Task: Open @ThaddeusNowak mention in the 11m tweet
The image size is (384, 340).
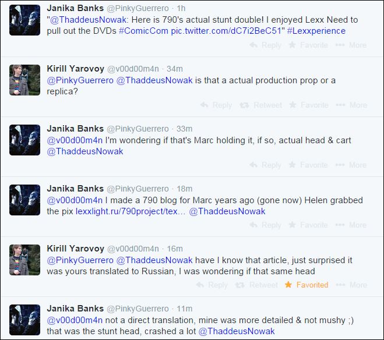Action: pyautogui.click(x=237, y=331)
